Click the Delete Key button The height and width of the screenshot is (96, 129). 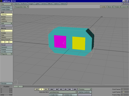coord(70,95)
